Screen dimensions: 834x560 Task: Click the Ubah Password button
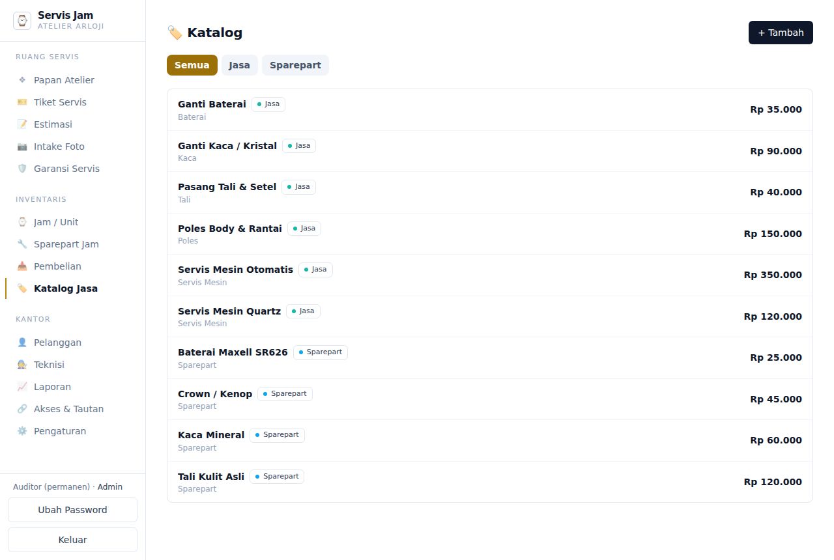[x=72, y=510]
